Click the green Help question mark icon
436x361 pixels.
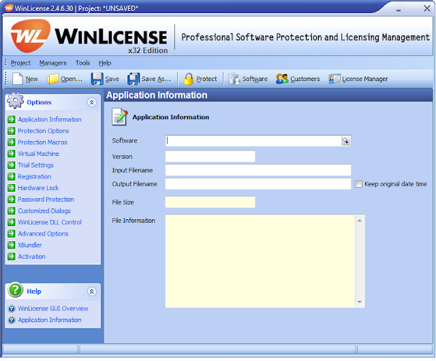(x=16, y=289)
